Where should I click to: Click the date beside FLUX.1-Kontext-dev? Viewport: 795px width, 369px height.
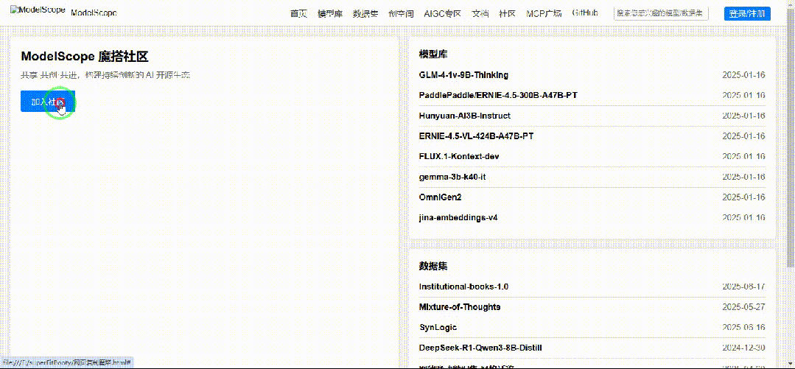point(743,157)
